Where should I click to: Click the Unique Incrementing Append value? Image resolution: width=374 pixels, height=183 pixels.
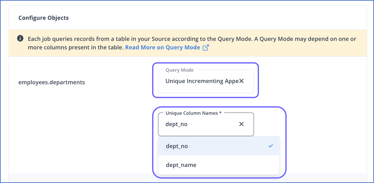point(201,81)
